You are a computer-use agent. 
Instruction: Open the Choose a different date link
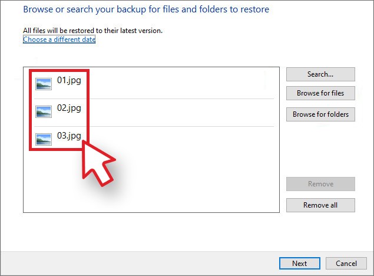click(59, 40)
